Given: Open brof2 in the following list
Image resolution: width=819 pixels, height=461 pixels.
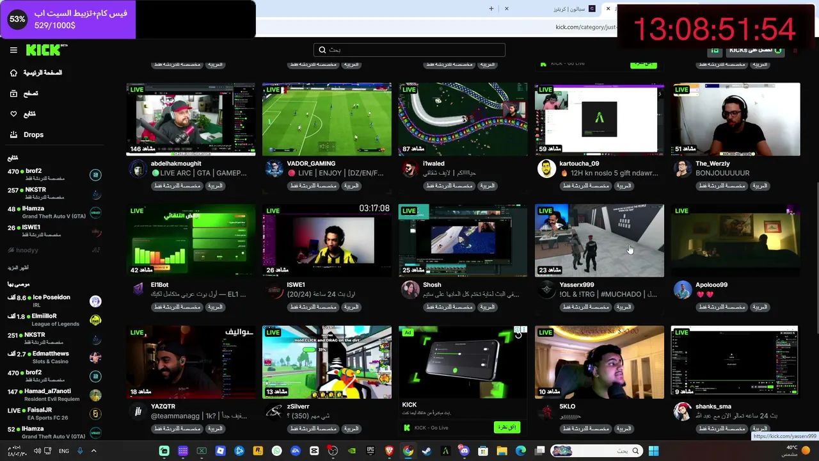Looking at the screenshot, I should (x=54, y=175).
